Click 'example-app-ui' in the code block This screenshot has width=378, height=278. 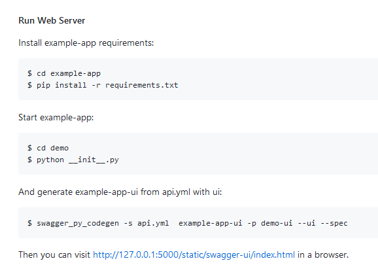tap(210, 223)
